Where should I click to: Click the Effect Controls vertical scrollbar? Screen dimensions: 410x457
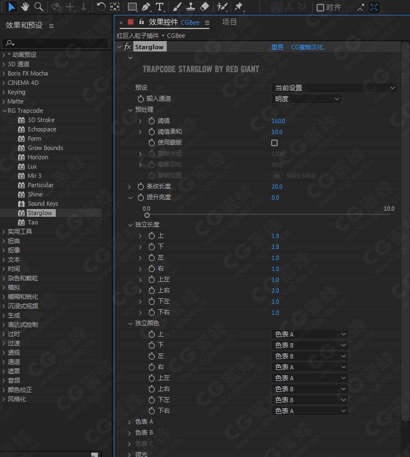coord(405,232)
